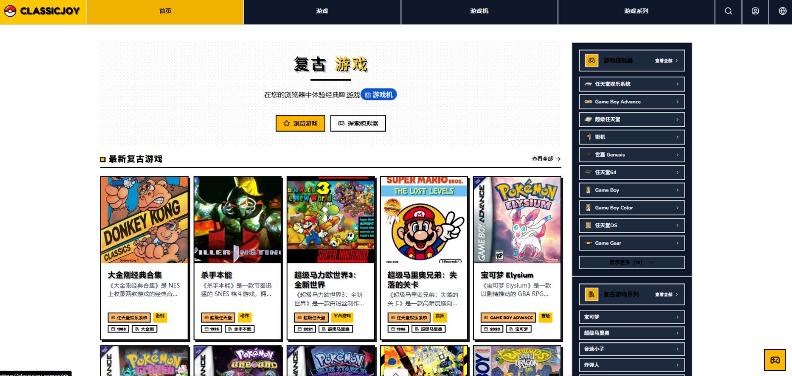Click star icon in 浏览游戏 button
This screenshot has width=792, height=376.
(287, 123)
